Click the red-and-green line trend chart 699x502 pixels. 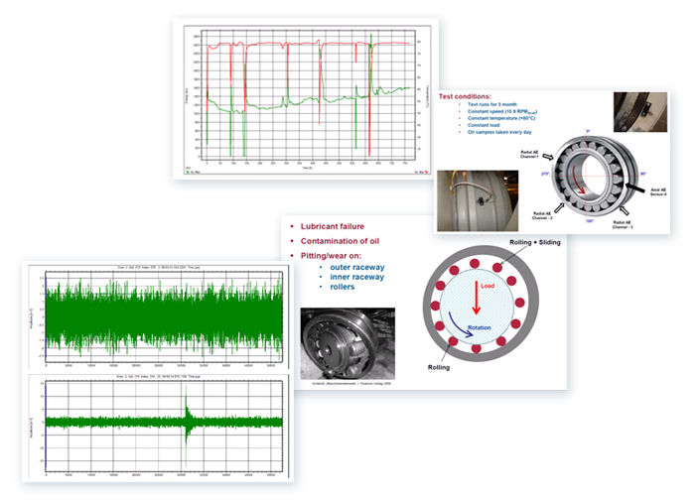coord(306,101)
